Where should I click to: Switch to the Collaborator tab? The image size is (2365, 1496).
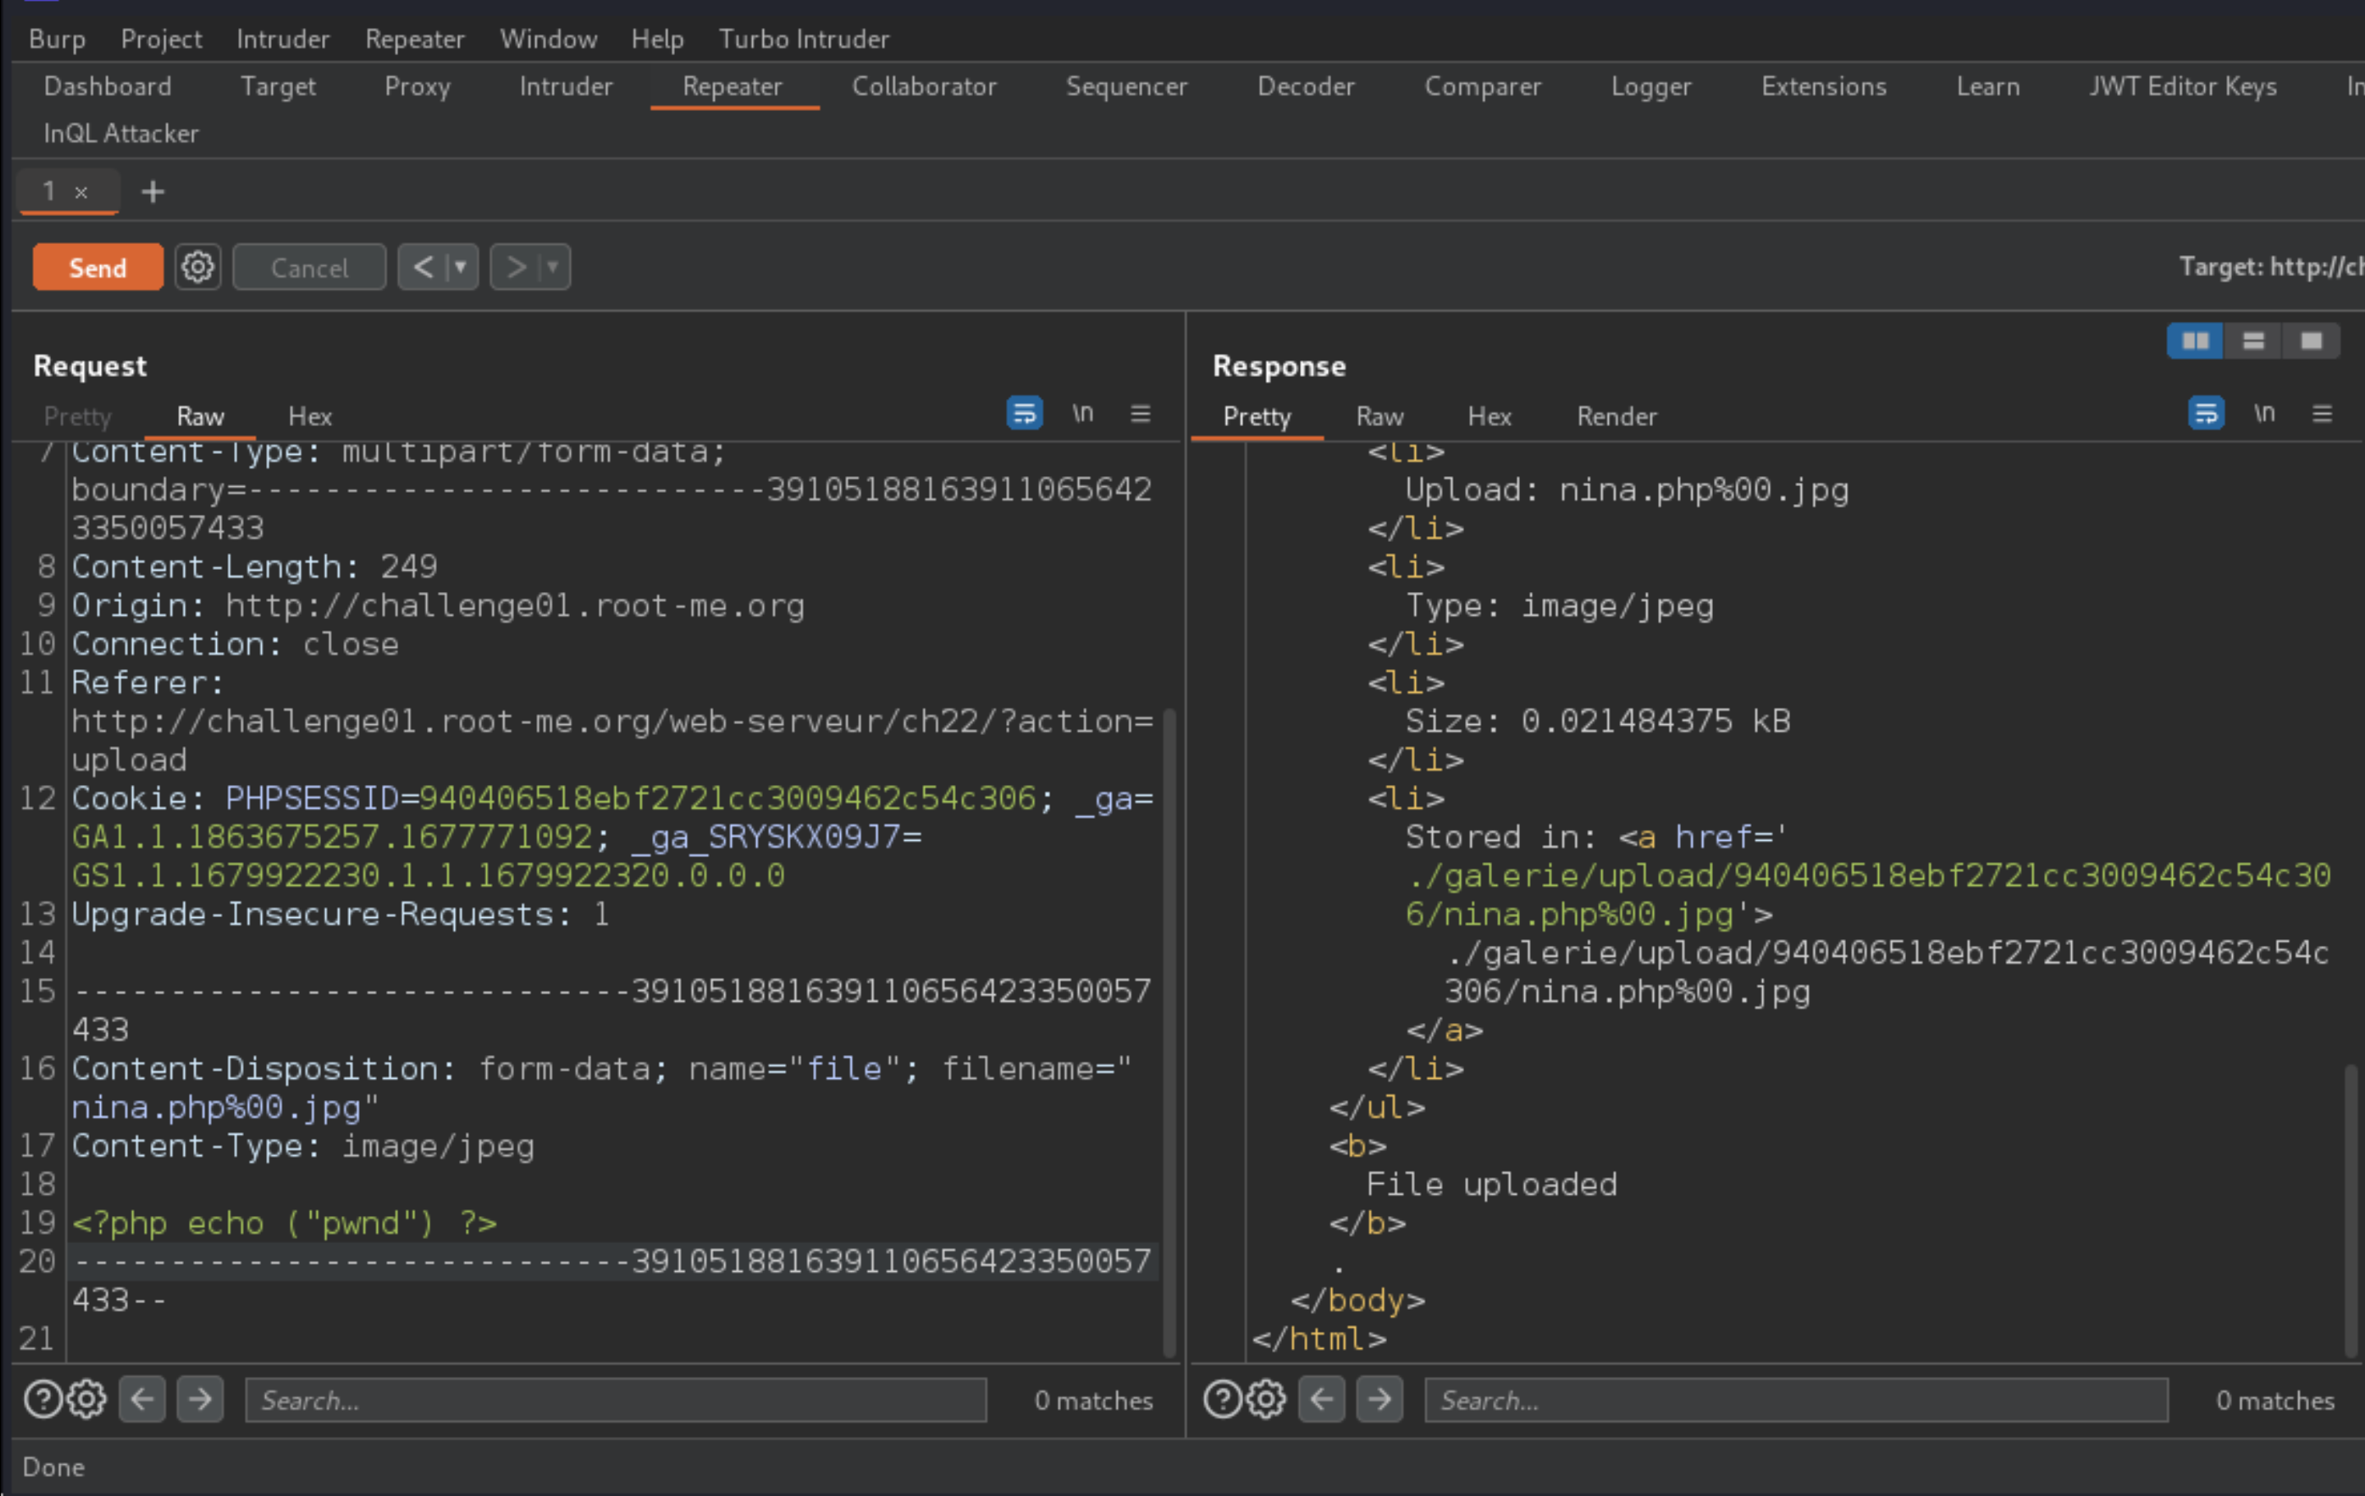[924, 86]
